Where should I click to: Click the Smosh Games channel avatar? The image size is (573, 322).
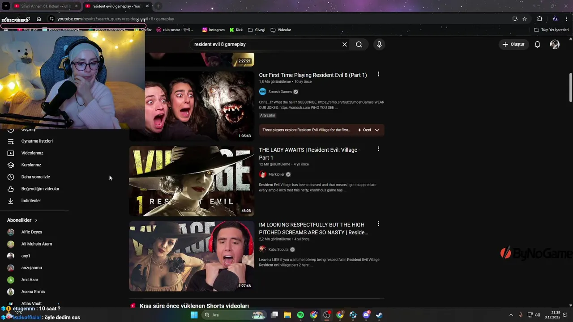[263, 92]
